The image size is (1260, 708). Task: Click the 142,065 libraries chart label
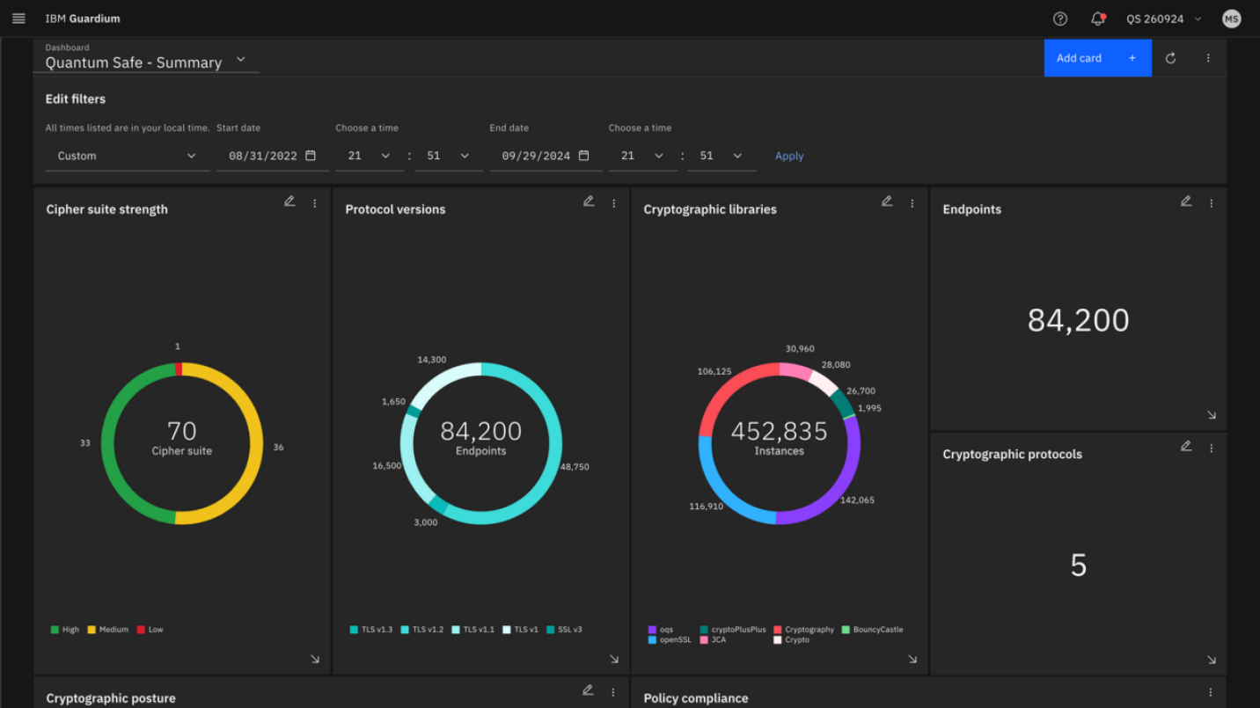coord(857,500)
